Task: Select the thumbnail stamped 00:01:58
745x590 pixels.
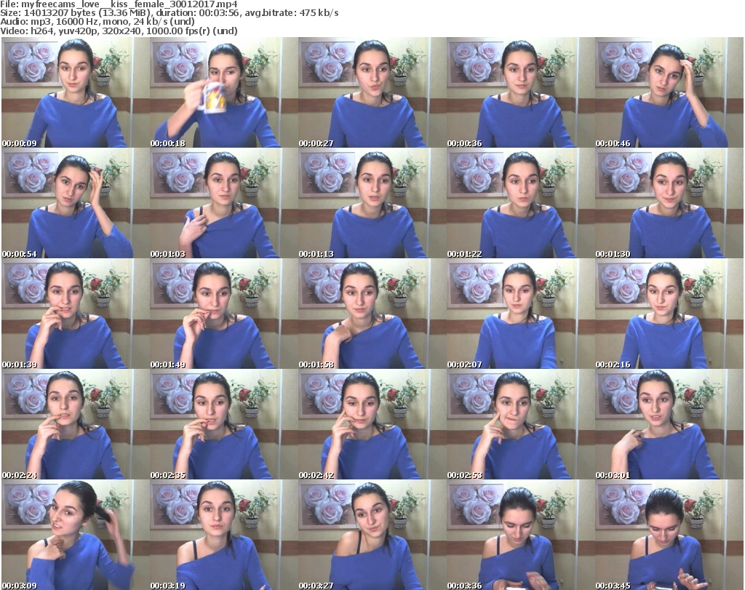Action: pos(372,314)
